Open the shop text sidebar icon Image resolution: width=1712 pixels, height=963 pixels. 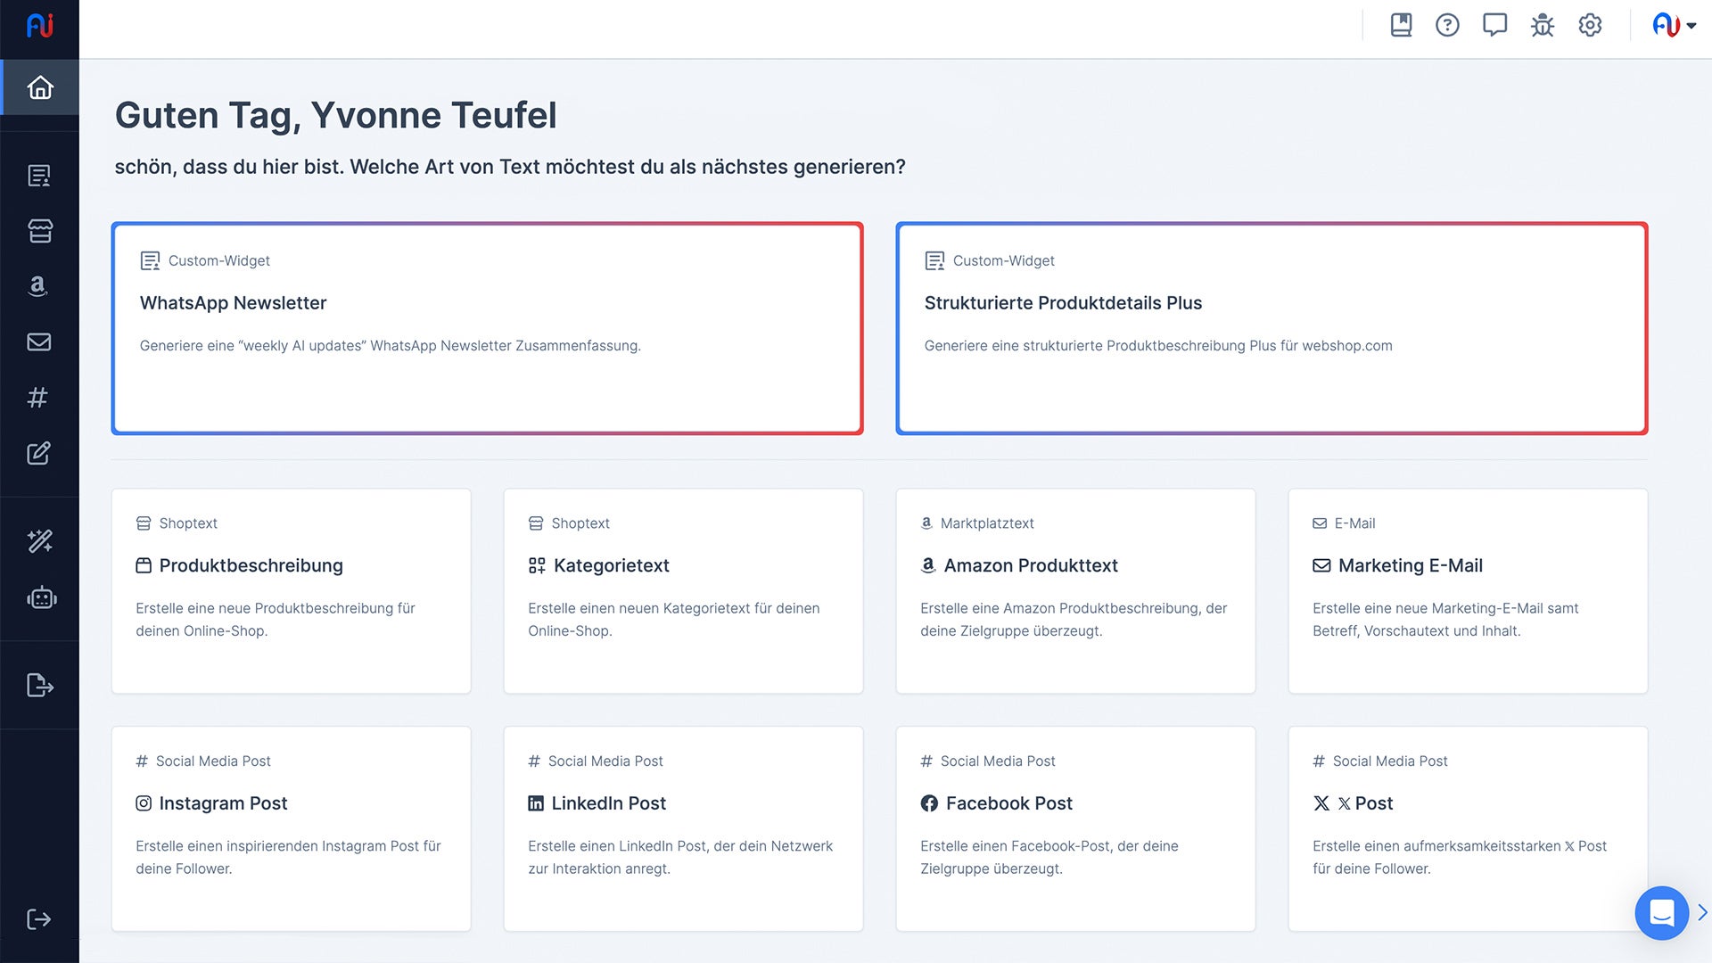(39, 231)
